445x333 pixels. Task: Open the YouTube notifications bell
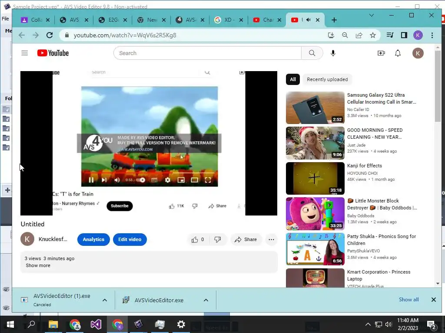(x=398, y=53)
